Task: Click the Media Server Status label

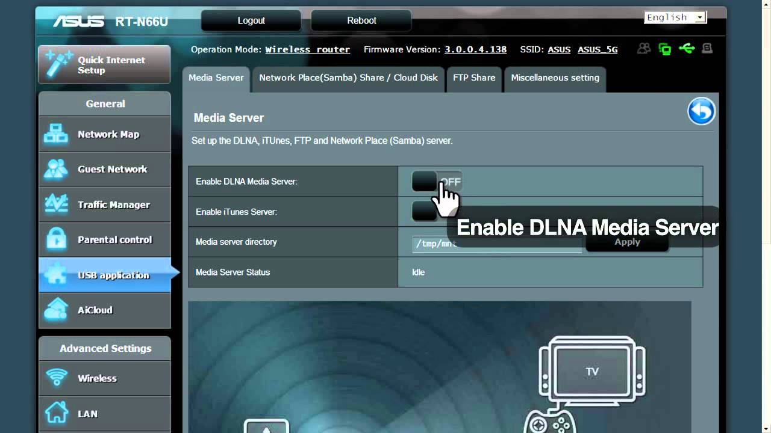Action: [x=233, y=272]
